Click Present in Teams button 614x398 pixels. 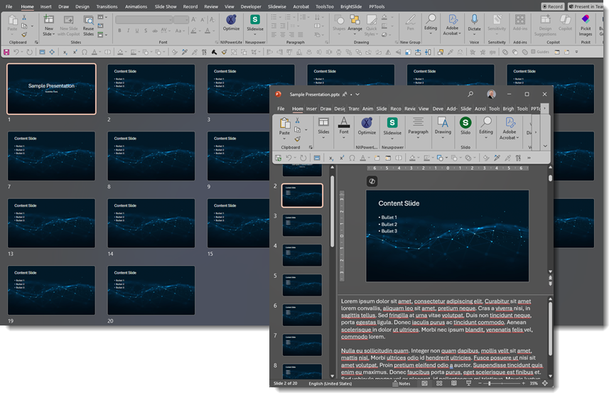click(x=586, y=6)
